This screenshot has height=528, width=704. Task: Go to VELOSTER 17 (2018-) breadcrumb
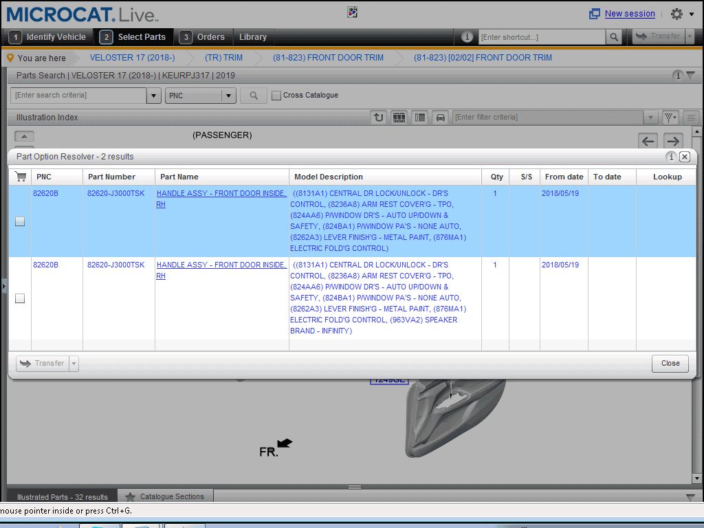(133, 58)
